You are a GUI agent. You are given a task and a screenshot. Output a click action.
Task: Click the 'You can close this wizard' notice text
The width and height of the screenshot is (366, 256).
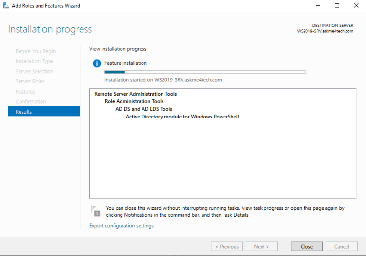coord(225,211)
